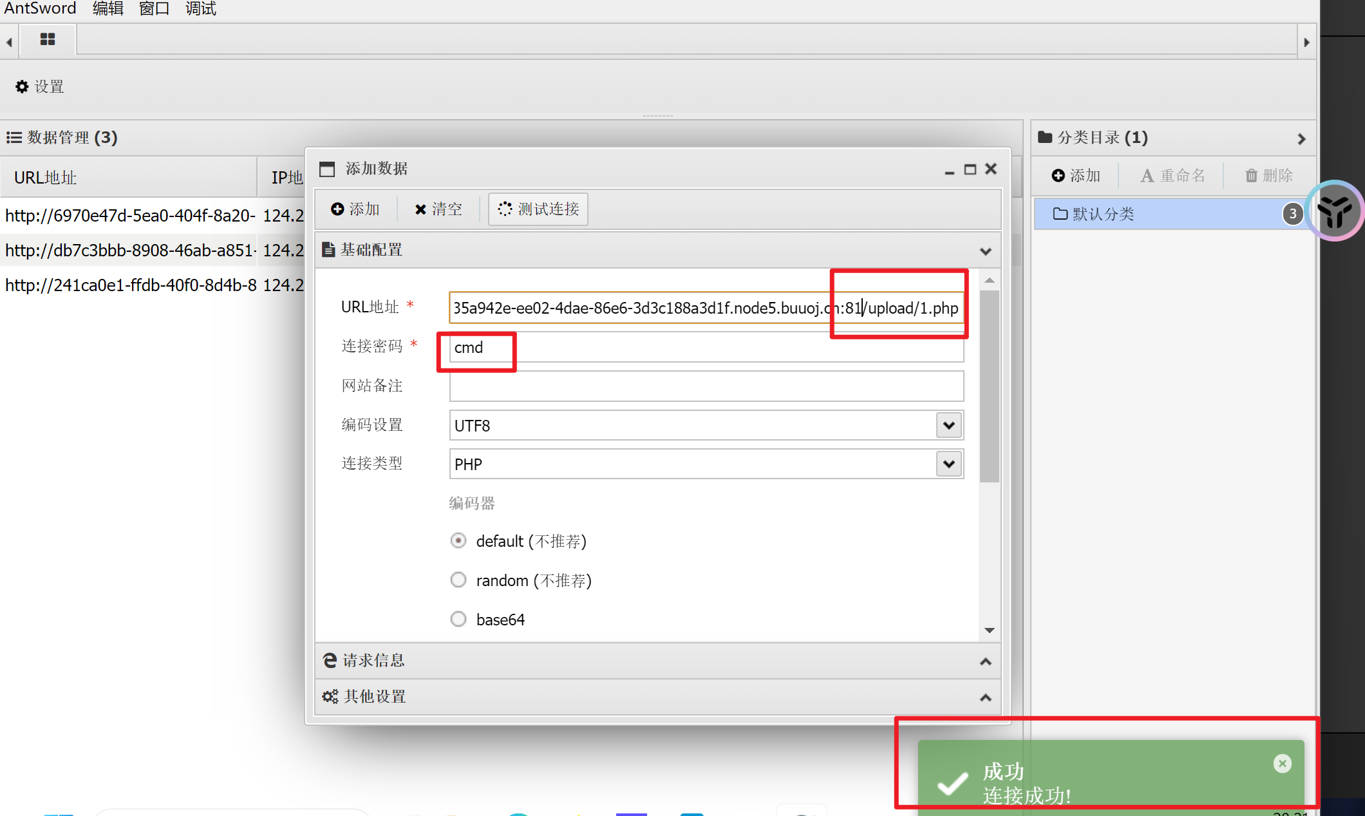Click the 删除 category button
Viewport: 1365px width, 816px height.
click(1269, 175)
